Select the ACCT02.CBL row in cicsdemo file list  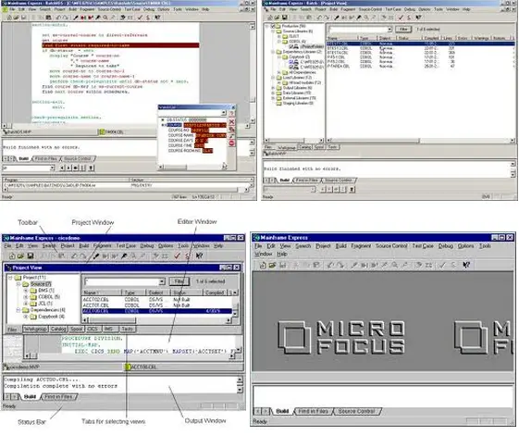tap(157, 300)
